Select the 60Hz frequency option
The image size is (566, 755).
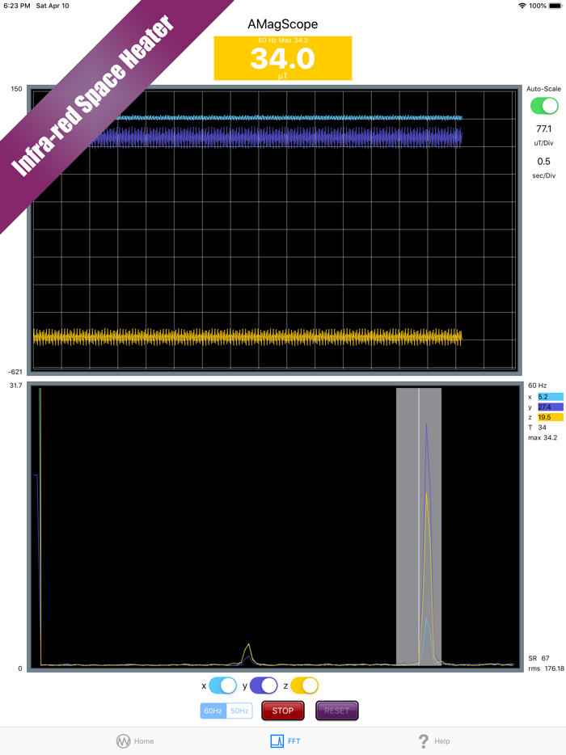point(213,711)
